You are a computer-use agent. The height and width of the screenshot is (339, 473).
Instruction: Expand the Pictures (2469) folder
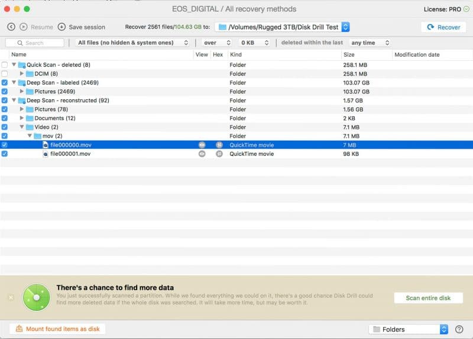coord(22,91)
